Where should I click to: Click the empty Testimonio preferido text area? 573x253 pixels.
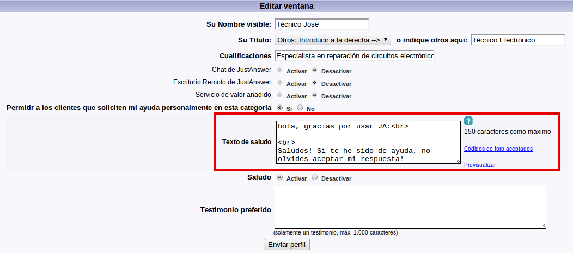(x=410, y=207)
